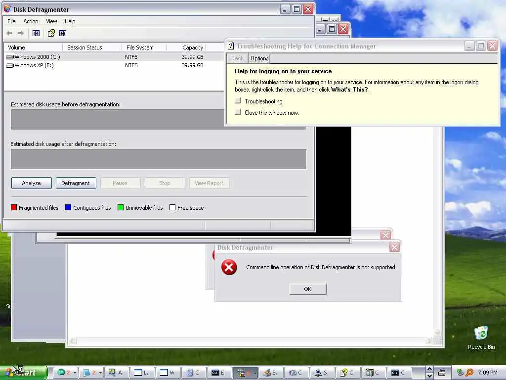Click the Pause button
Screen dimensions: 506x380
tap(120, 183)
